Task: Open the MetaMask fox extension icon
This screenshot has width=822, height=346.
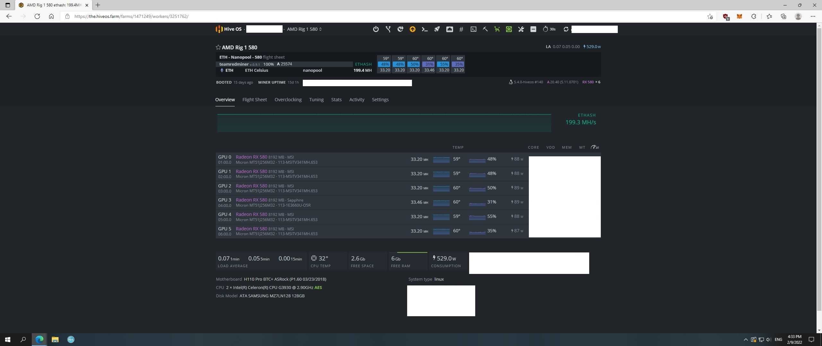Action: pos(739,16)
